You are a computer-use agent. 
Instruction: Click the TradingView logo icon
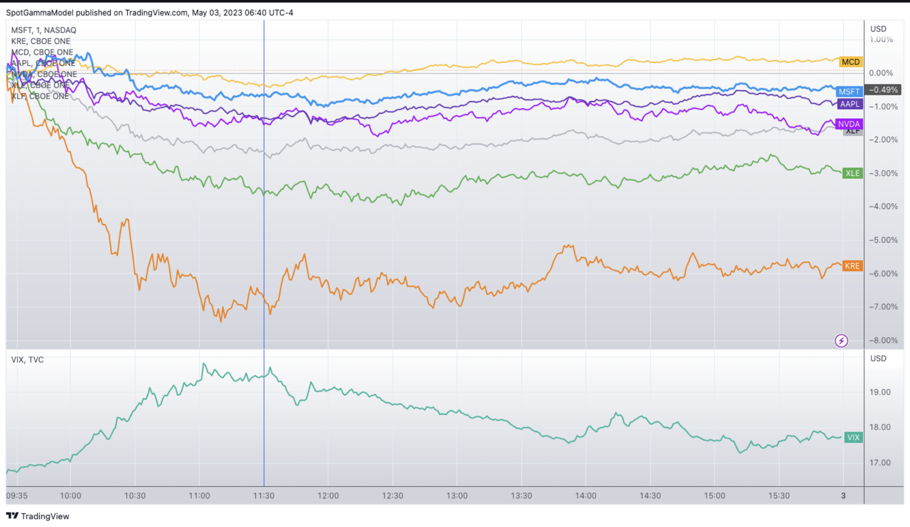12,516
